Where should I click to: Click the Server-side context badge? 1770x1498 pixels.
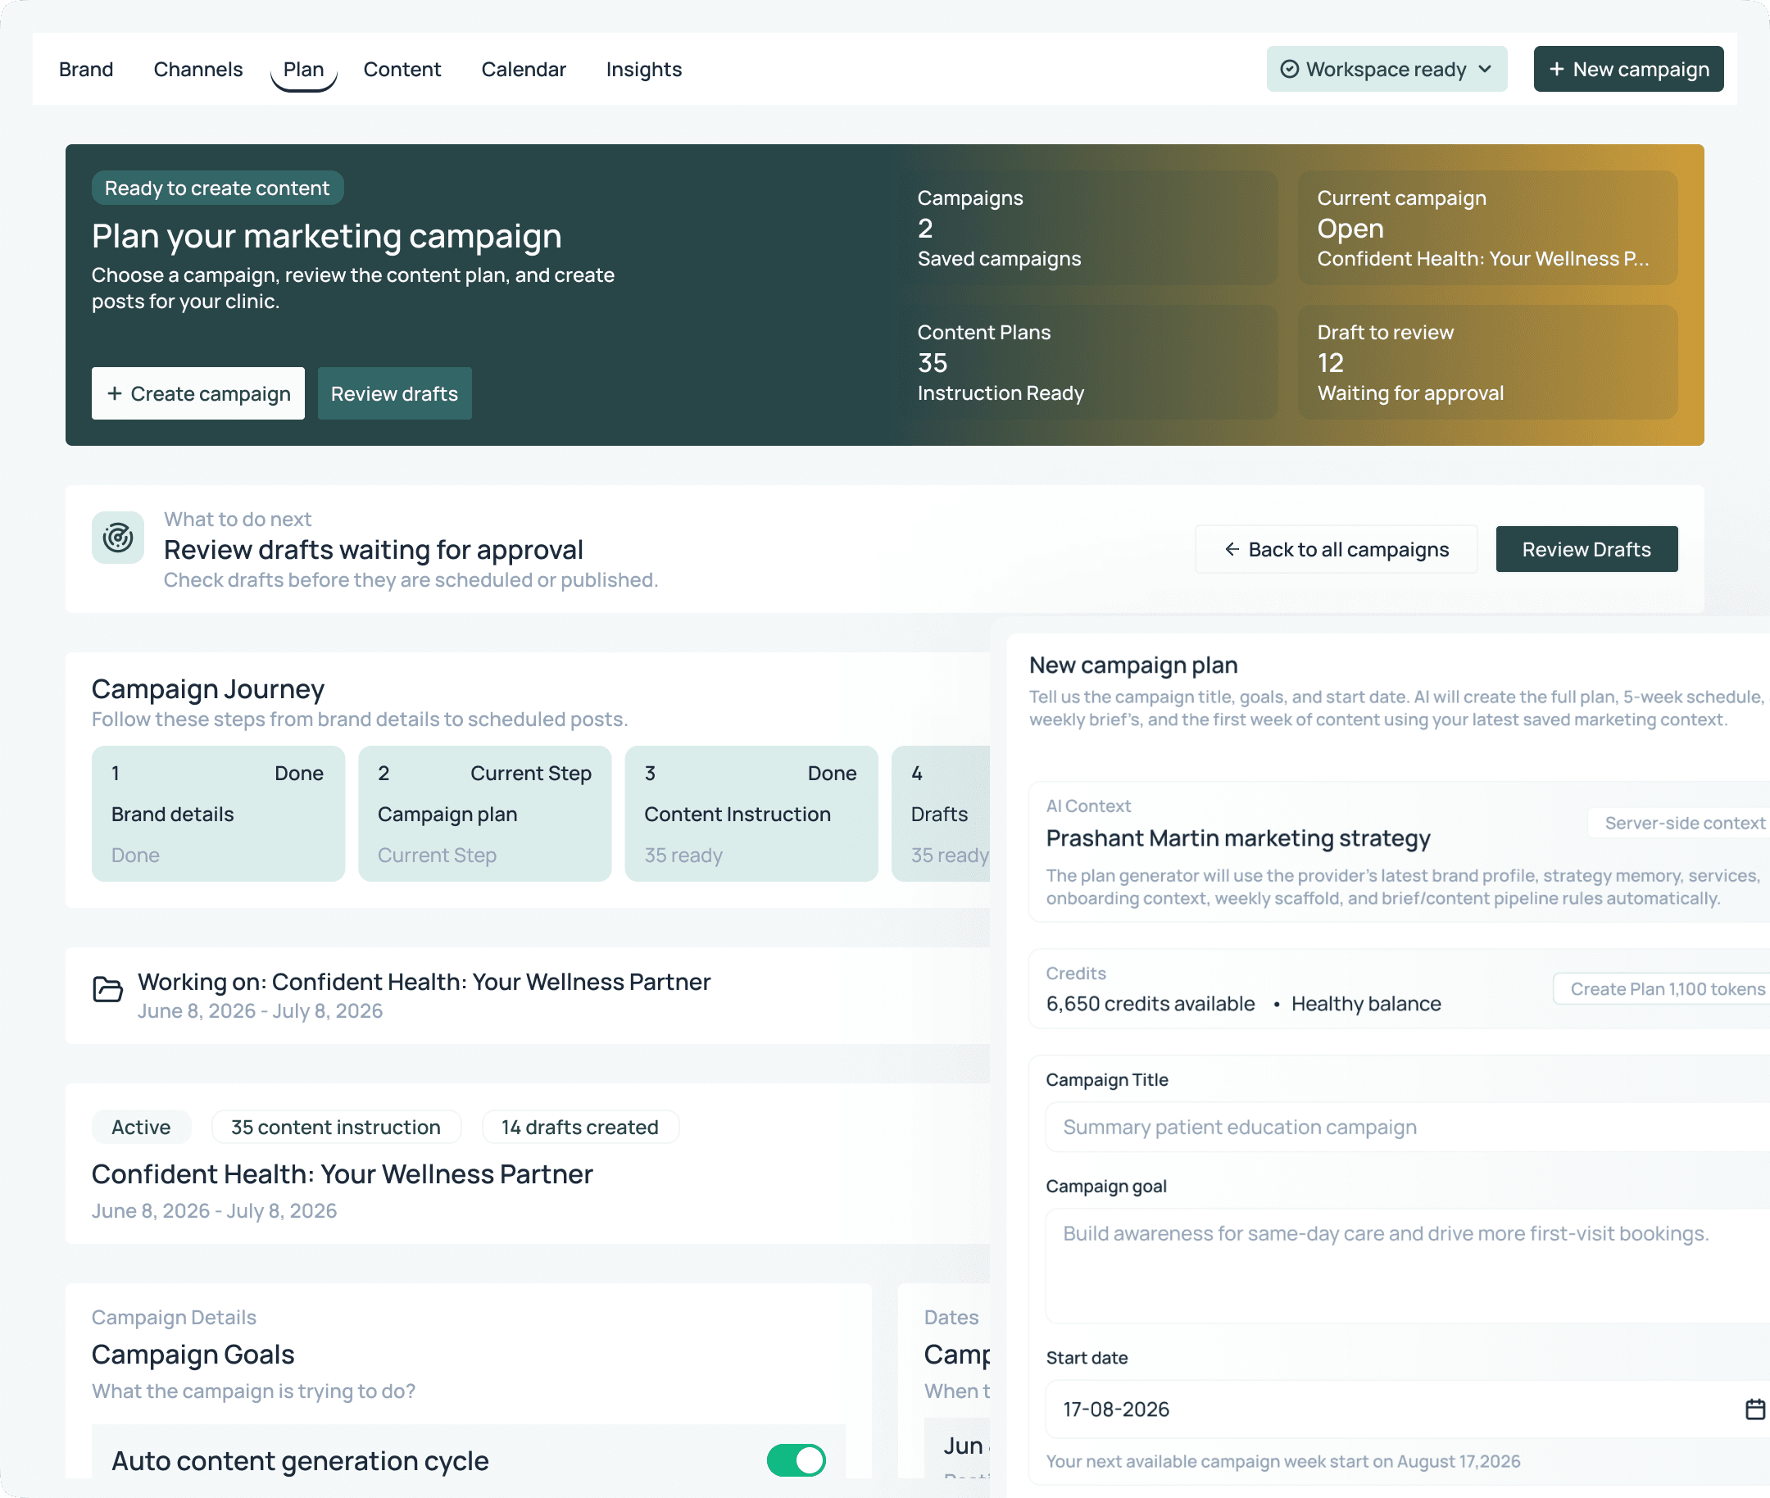tap(1678, 823)
